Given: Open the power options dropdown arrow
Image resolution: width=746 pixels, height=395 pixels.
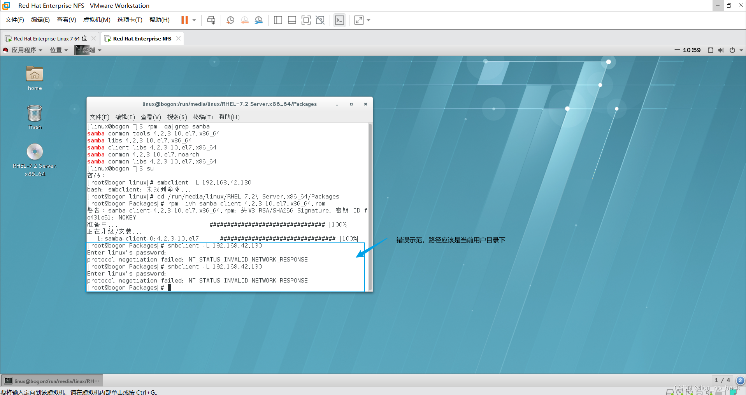Looking at the screenshot, I should pos(194,20).
